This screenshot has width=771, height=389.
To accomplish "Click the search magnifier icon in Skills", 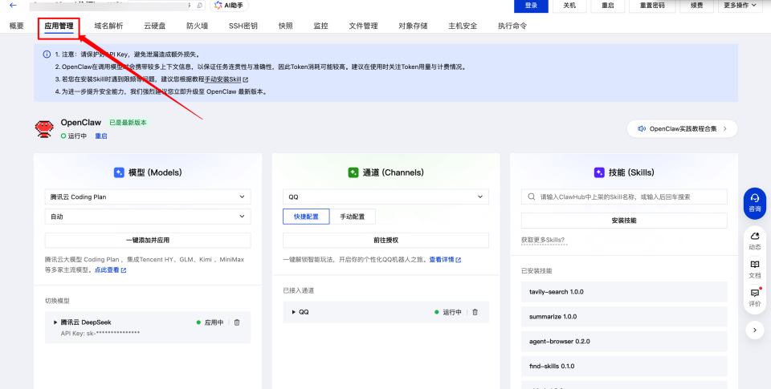I will tap(531, 197).
